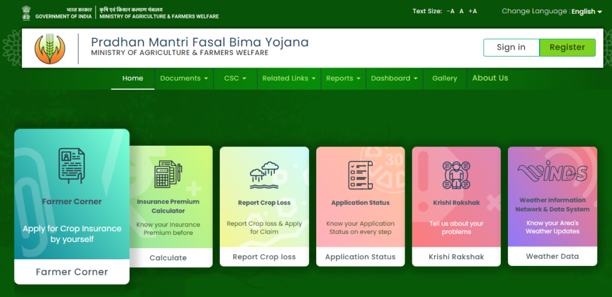Screen dimensions: 612x297
Task: Click 'Know your Area's Weather Updates' text
Action: [552, 227]
